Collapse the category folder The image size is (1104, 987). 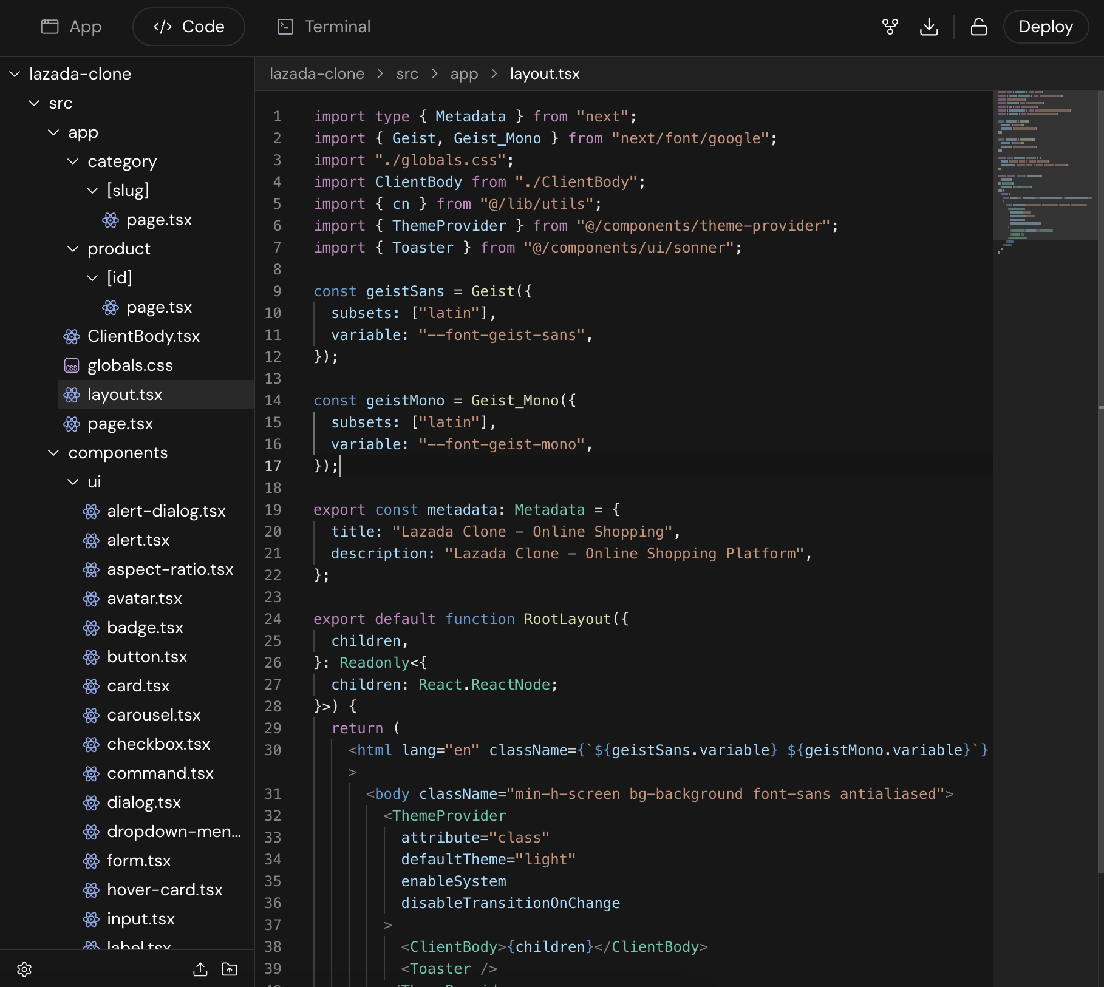point(73,161)
